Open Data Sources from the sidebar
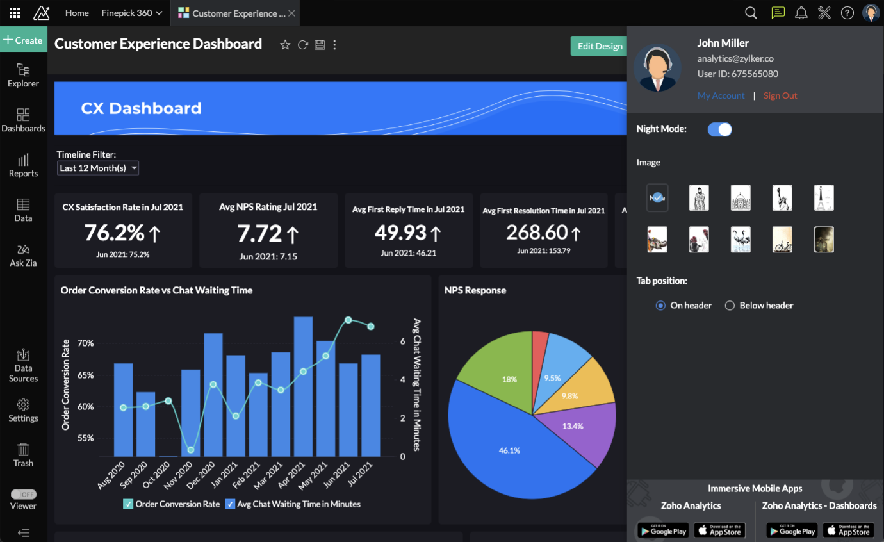 (23, 366)
